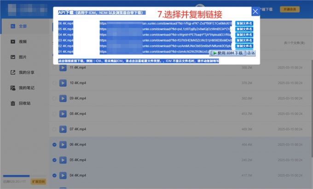Copy file name for 05 4K.mp4 link

click(244, 29)
